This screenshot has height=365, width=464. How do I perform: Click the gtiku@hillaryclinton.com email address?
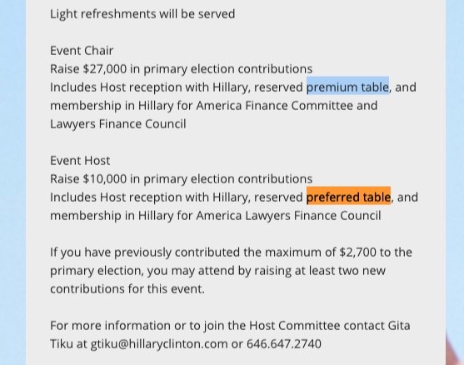159,343
